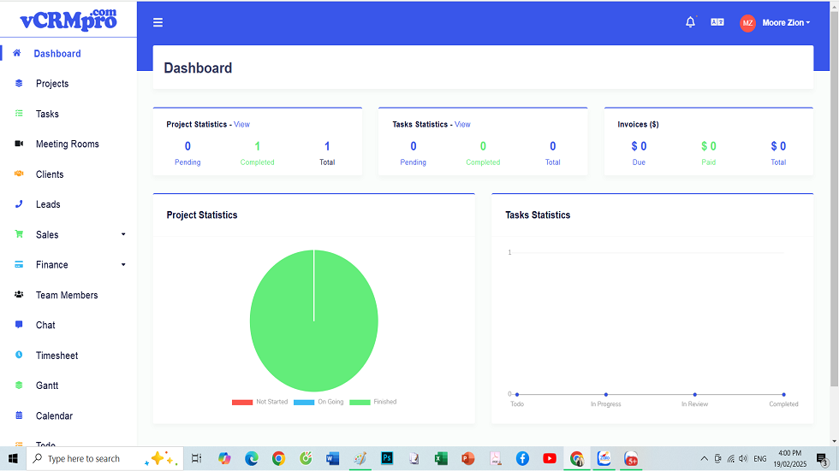This screenshot has height=471, width=839.
Task: Click the Leads phone icon
Action: (19, 204)
